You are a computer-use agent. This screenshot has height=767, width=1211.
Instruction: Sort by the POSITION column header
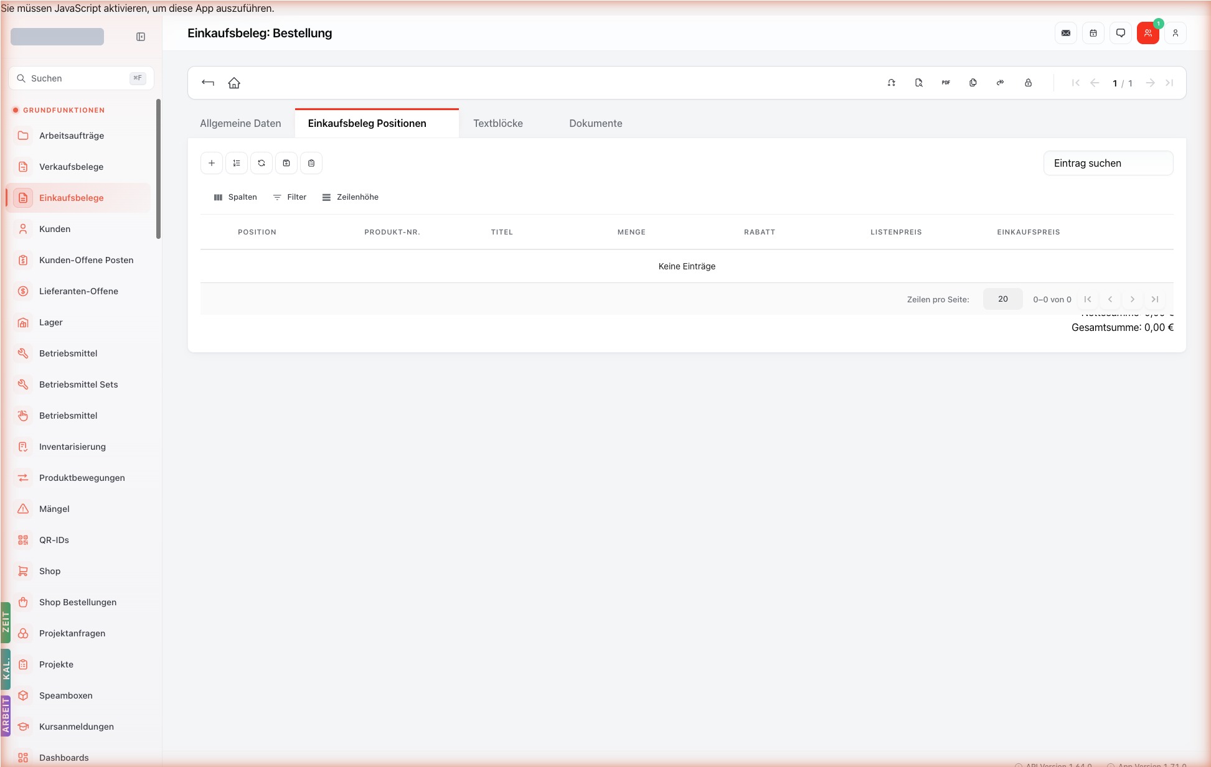click(257, 232)
